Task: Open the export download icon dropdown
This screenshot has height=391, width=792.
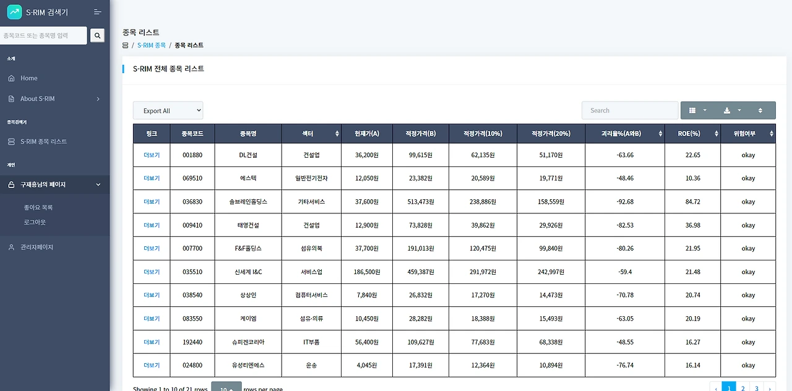Action: (x=732, y=111)
